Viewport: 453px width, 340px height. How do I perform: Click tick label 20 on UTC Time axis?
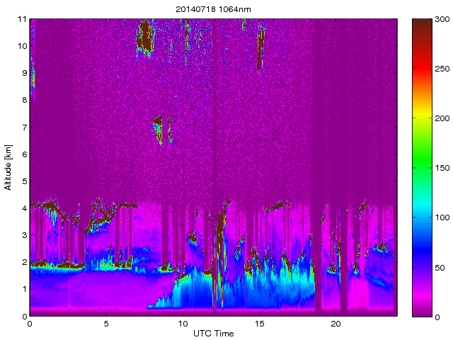coord(336,323)
